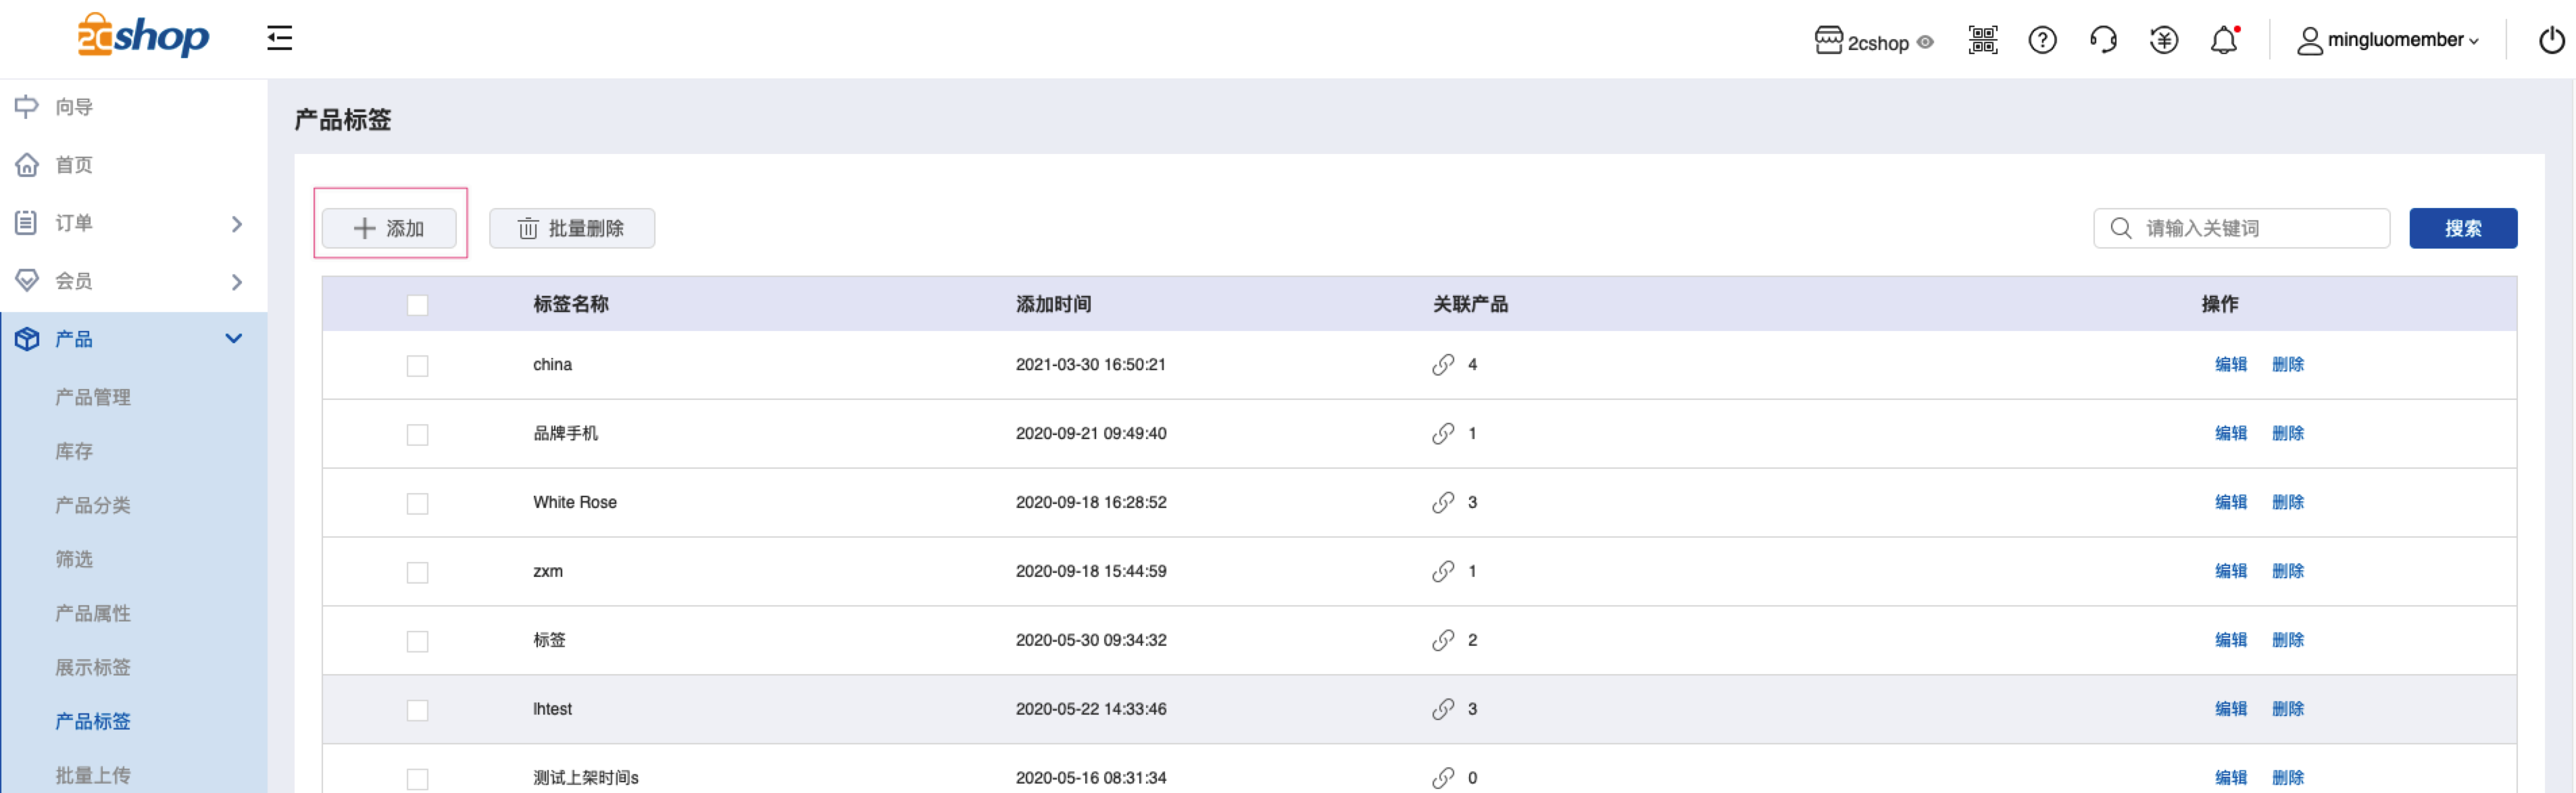Click the link icon in White Rose row
The height and width of the screenshot is (793, 2576).
tap(1442, 503)
